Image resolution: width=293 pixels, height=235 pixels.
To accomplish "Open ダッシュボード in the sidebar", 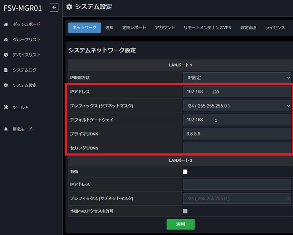I will point(27,24).
